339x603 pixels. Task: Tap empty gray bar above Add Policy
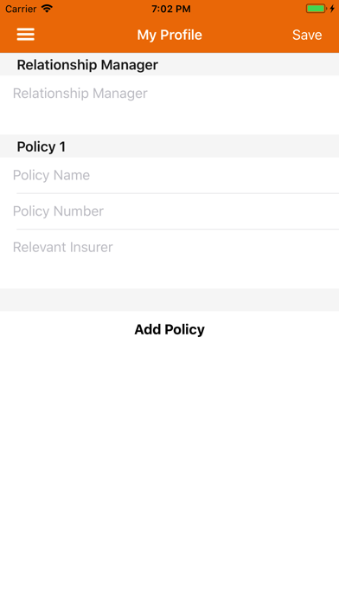click(x=169, y=300)
